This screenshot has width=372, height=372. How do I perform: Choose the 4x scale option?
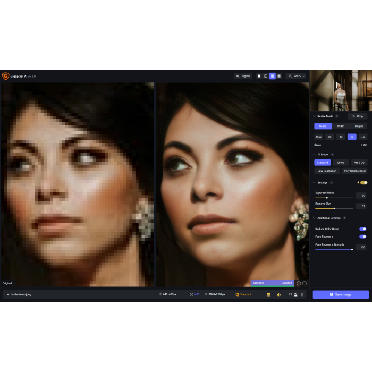[341, 137]
